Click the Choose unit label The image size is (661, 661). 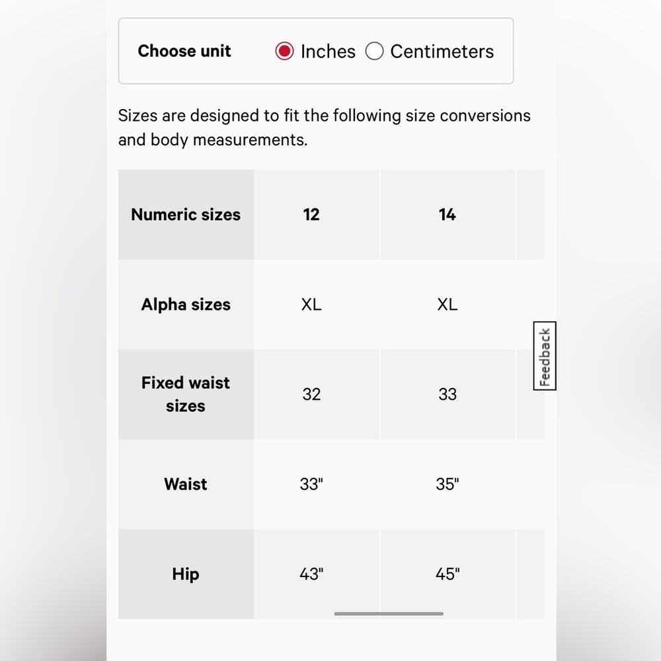click(x=184, y=51)
